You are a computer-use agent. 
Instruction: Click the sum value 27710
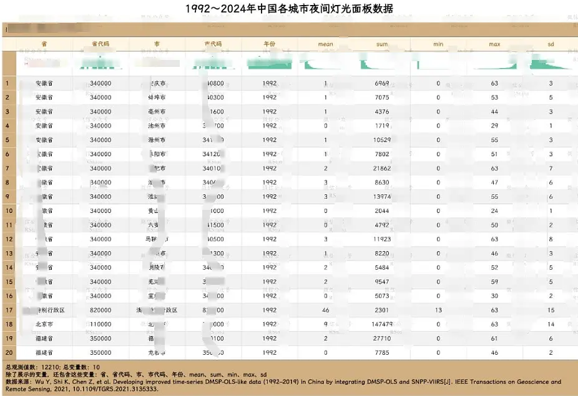click(x=382, y=339)
